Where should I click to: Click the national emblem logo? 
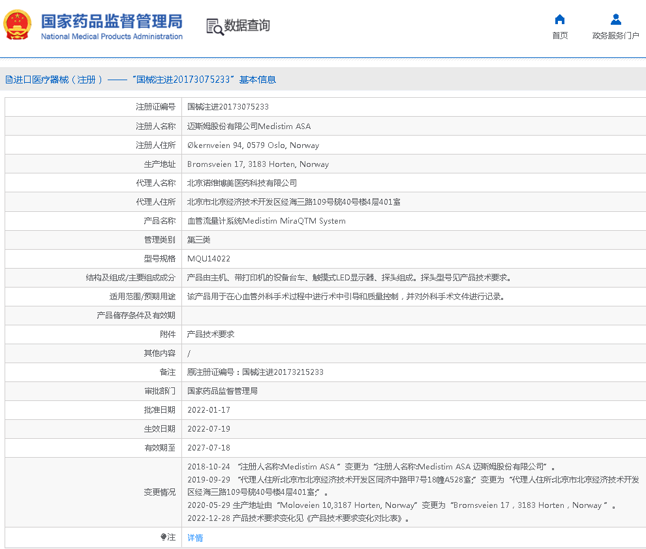click(x=17, y=25)
